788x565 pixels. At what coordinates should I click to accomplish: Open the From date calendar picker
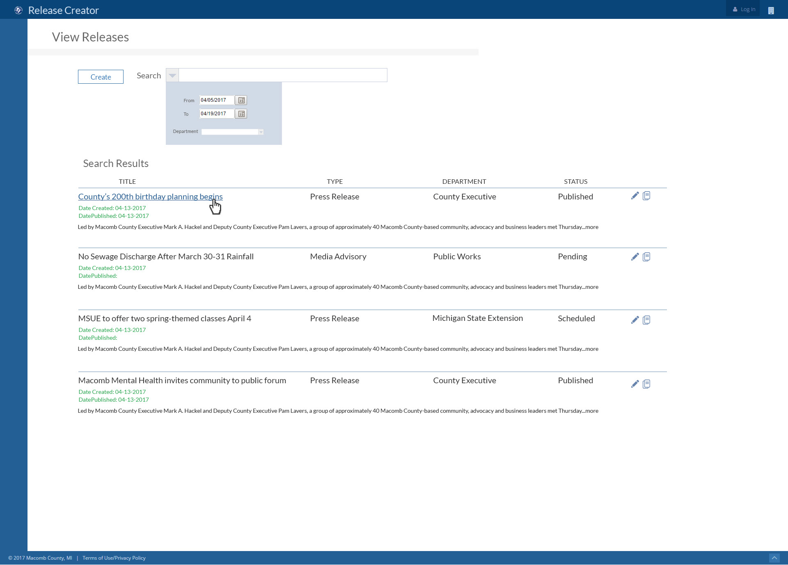241,100
